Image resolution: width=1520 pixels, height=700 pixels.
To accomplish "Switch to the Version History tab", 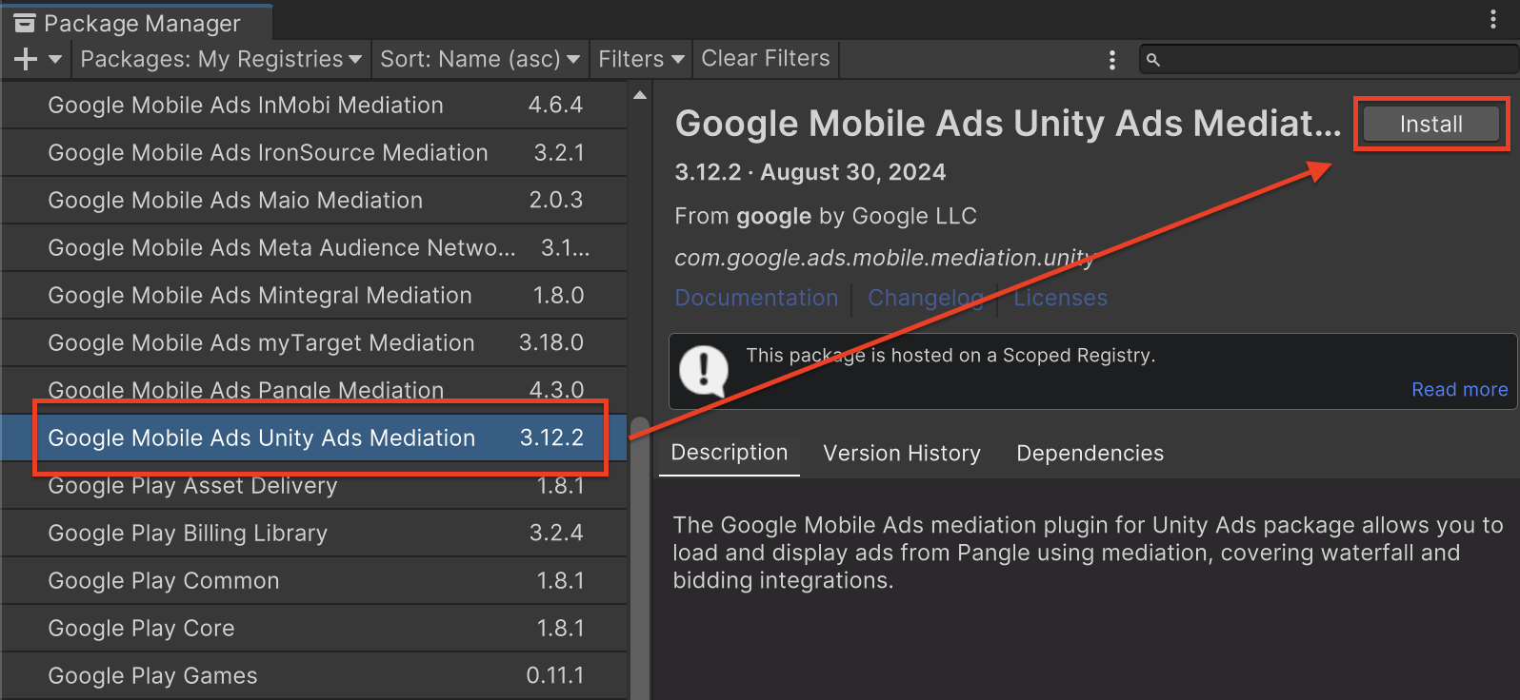I will click(901, 454).
